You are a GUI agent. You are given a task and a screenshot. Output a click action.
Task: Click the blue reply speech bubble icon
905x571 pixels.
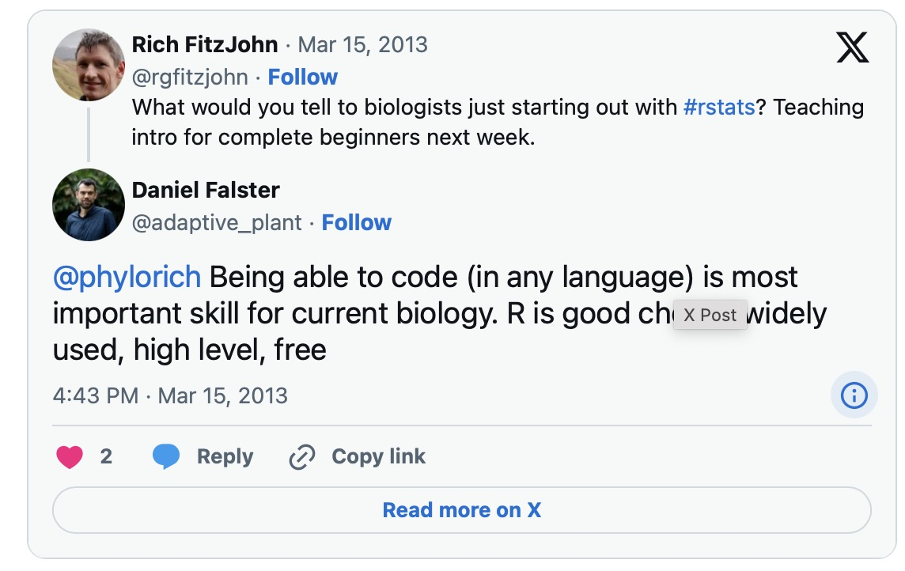click(x=166, y=457)
